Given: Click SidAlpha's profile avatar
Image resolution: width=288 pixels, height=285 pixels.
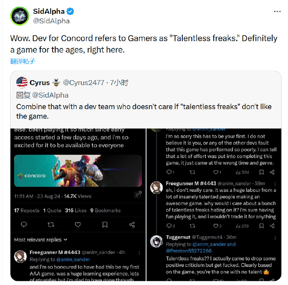Looking at the screenshot, I should pyautogui.click(x=20, y=16).
